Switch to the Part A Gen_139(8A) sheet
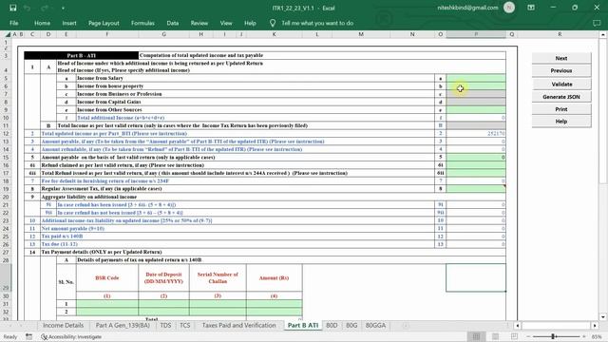This screenshot has height=342, width=608. (123, 325)
